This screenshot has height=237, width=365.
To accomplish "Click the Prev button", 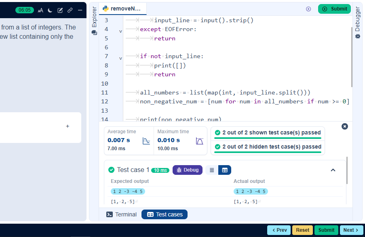I will [x=279, y=230].
